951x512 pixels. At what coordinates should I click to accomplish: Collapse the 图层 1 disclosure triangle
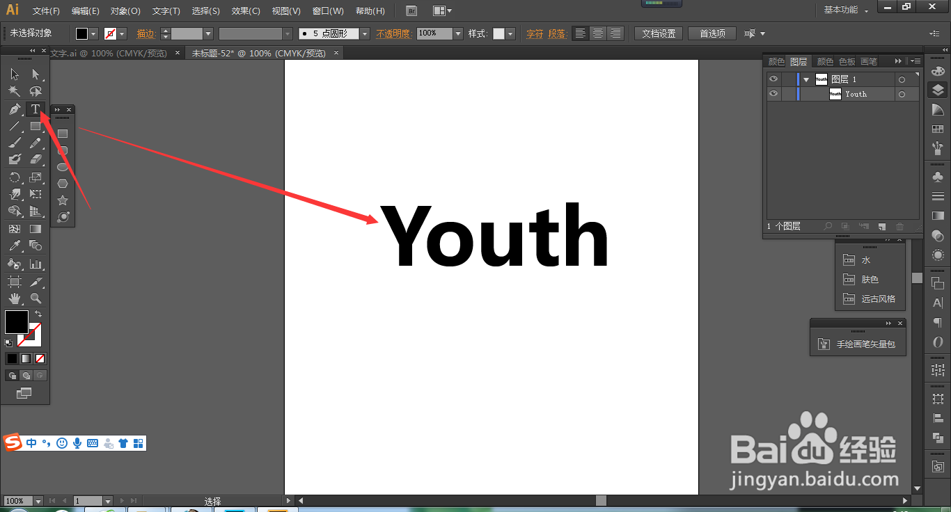pyautogui.click(x=806, y=80)
